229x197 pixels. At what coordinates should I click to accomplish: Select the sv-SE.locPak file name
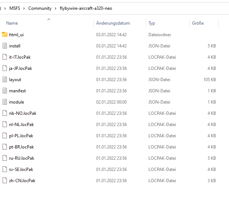(x=21, y=169)
